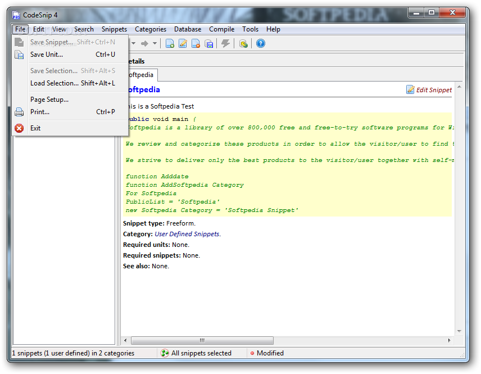Click the horizontal scrollbar left arrow
The width and height of the screenshot is (481, 374).
point(125,340)
